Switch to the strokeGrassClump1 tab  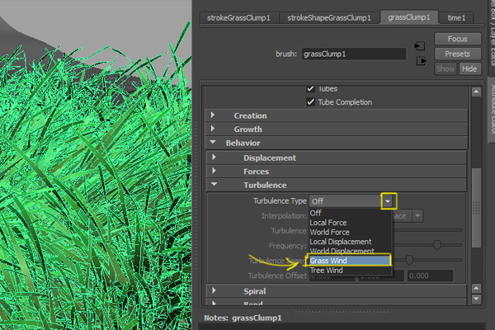tap(239, 18)
